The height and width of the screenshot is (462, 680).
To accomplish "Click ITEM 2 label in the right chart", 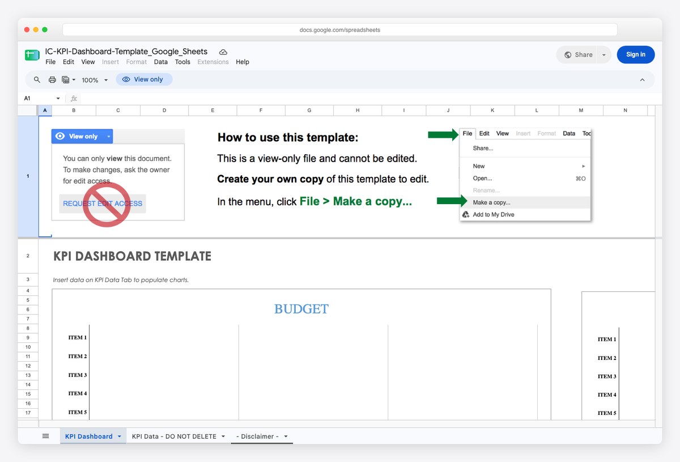I will point(607,358).
